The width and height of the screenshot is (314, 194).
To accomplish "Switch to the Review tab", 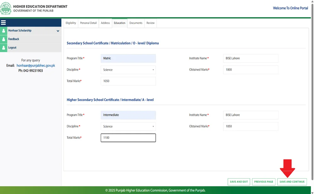I will (150, 23).
